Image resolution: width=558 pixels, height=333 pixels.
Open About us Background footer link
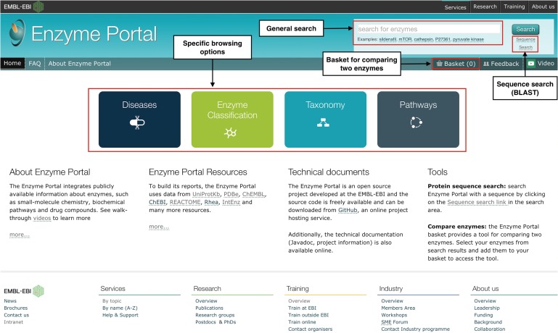tap(488, 322)
